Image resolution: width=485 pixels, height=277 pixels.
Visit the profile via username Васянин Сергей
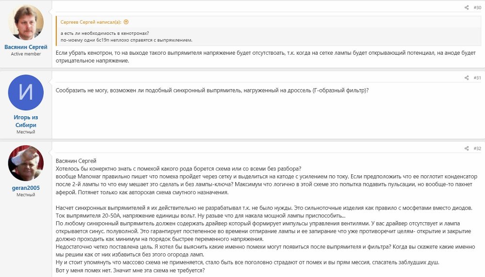point(26,47)
